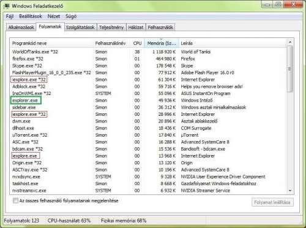This screenshot has width=306, height=228.
Task: Click the ASUS InstantOn Program description
Action: point(206,94)
